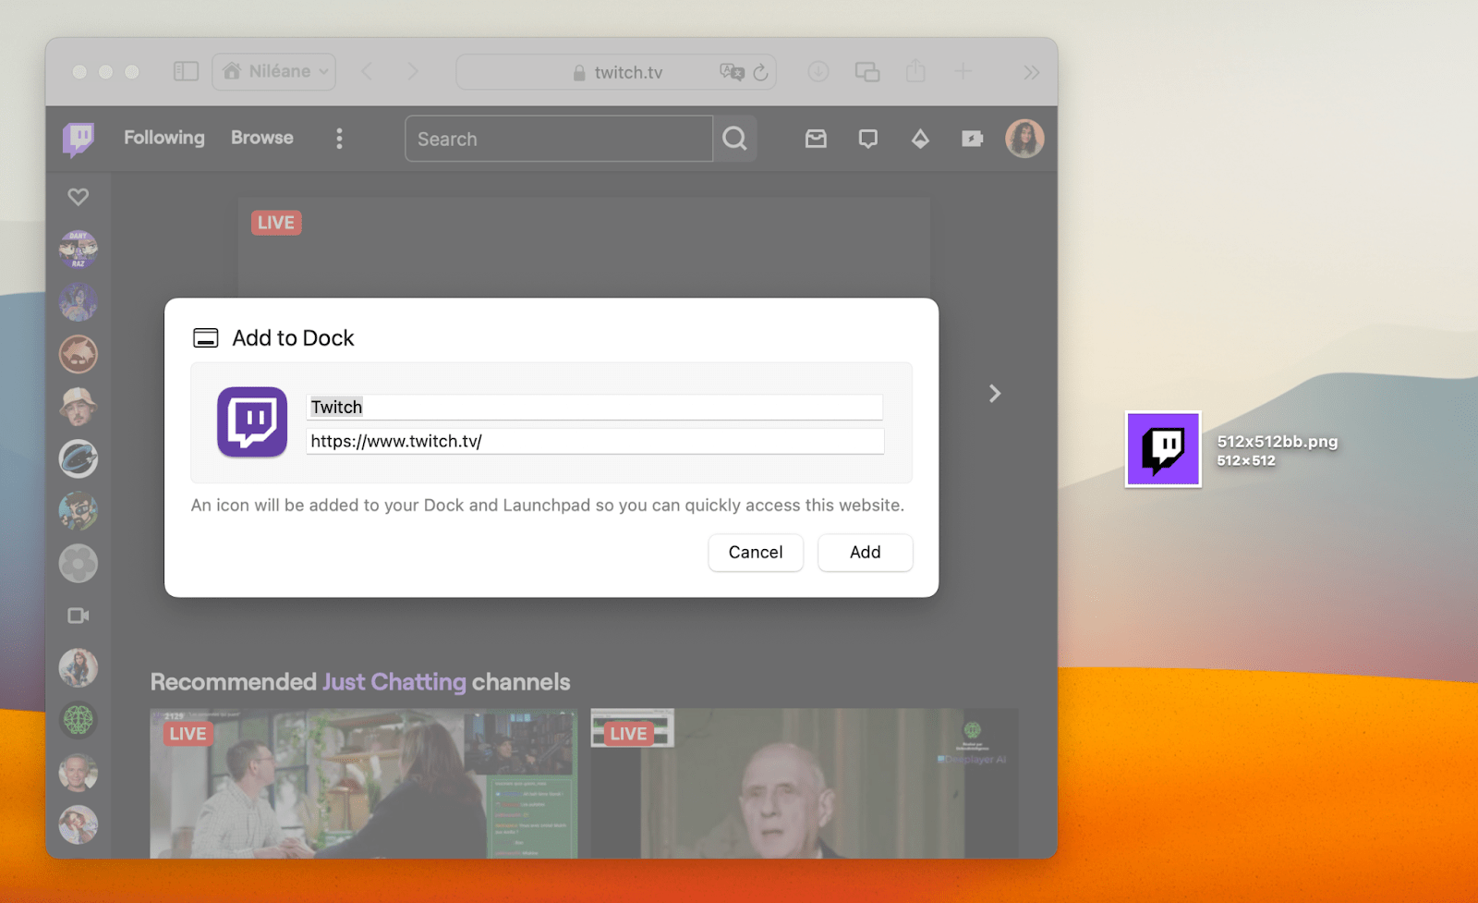Click the featured LIVE stream badge
This screenshot has width=1478, height=903.
[276, 223]
